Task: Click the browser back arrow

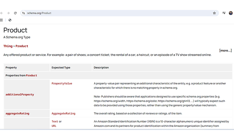Action: [2, 13]
